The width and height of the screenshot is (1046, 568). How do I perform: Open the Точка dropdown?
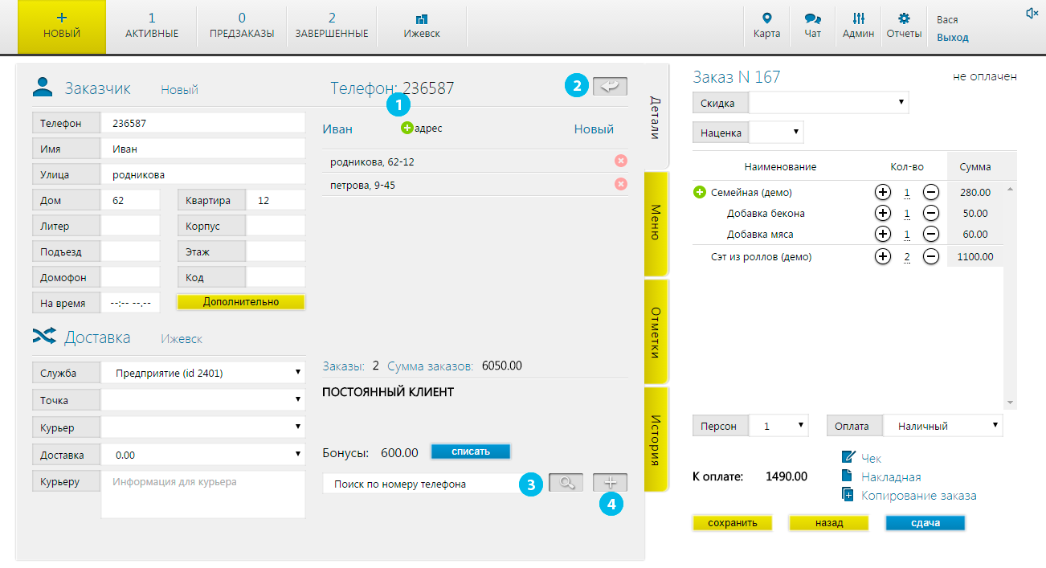pos(203,400)
